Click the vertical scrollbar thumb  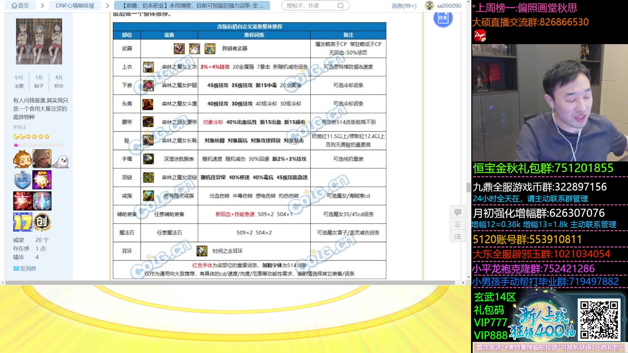[468, 187]
